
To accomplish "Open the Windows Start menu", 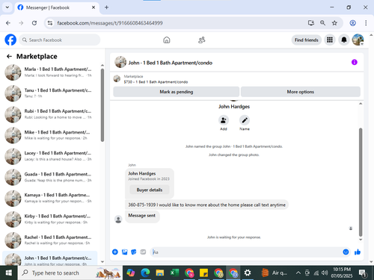I will tap(9, 273).
